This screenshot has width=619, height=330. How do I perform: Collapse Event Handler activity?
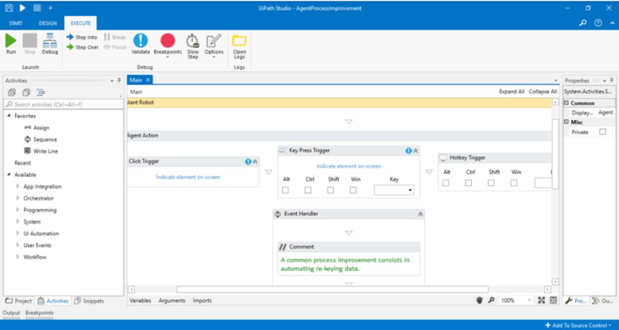(421, 214)
